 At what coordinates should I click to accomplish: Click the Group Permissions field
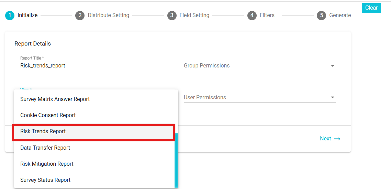[260, 66]
